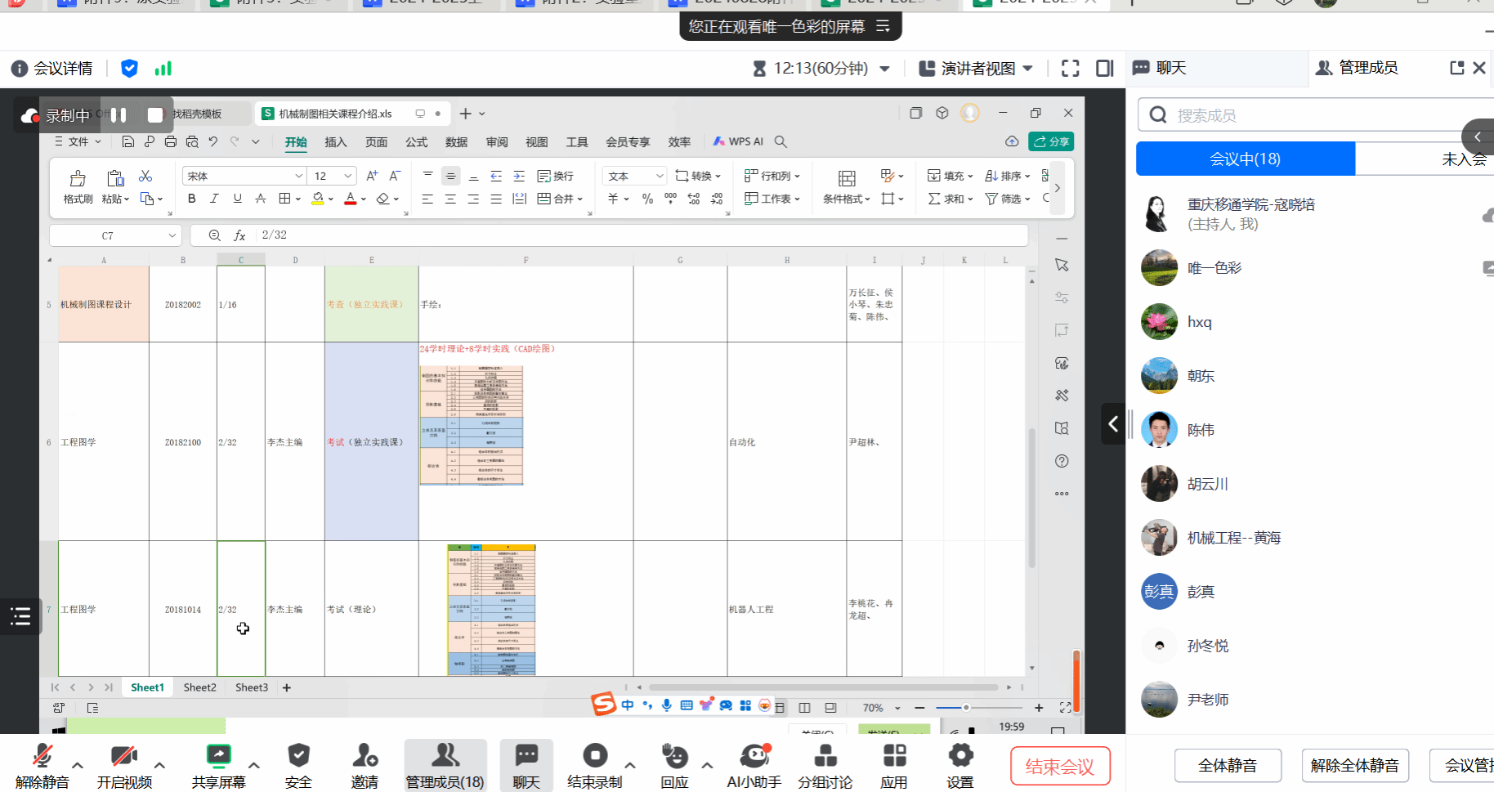The image size is (1494, 792).
Task: Click the 结束会议 button
Action: [1060, 767]
